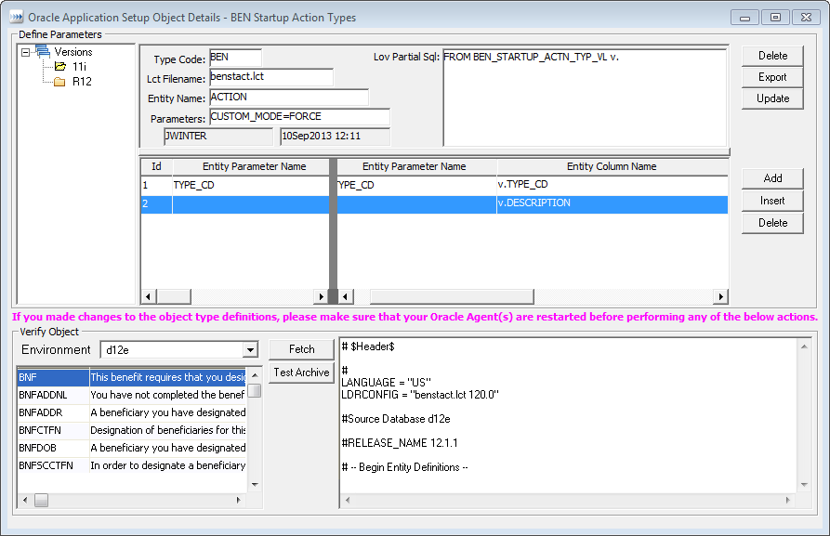This screenshot has width=830, height=536.
Task: Click the Versions tree root icon
Action: click(43, 51)
